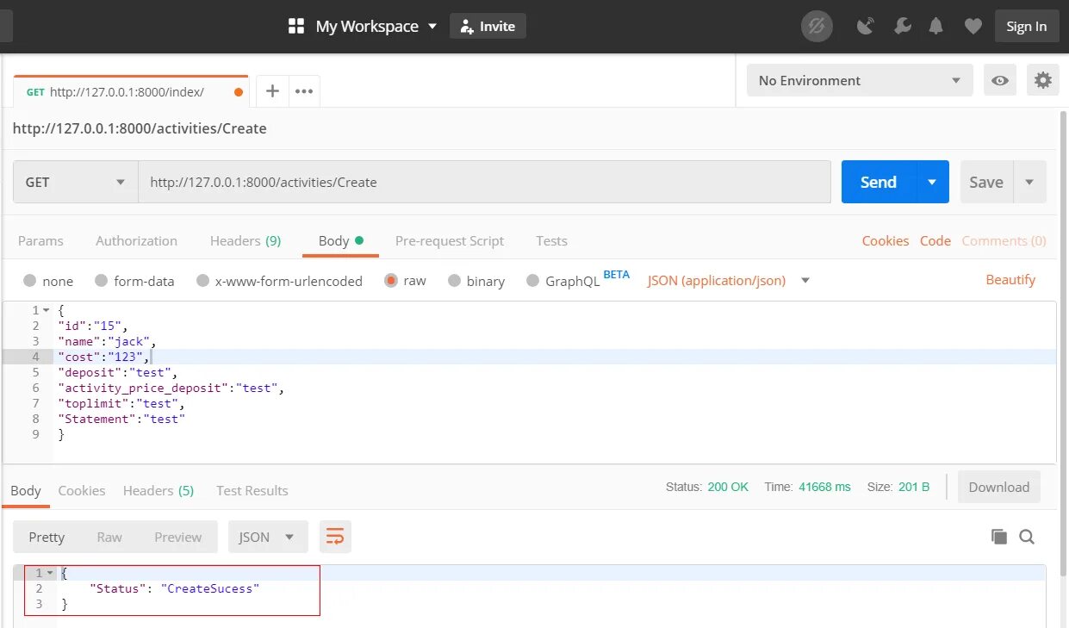Expand the No Environment selector
Viewport: 1069px width, 628px height.
859,80
